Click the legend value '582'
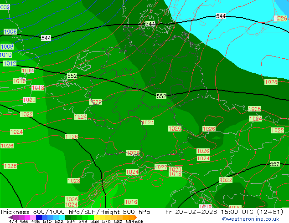 tap(118, 221)
